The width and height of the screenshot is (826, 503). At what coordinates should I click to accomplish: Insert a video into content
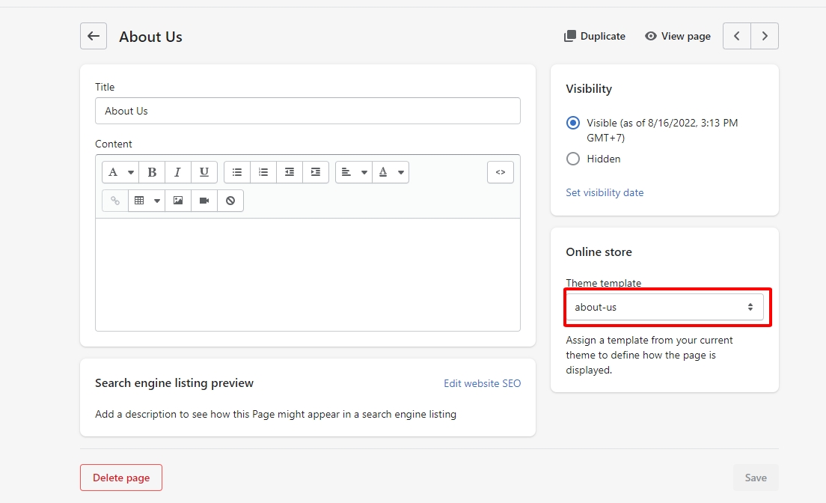pos(204,201)
